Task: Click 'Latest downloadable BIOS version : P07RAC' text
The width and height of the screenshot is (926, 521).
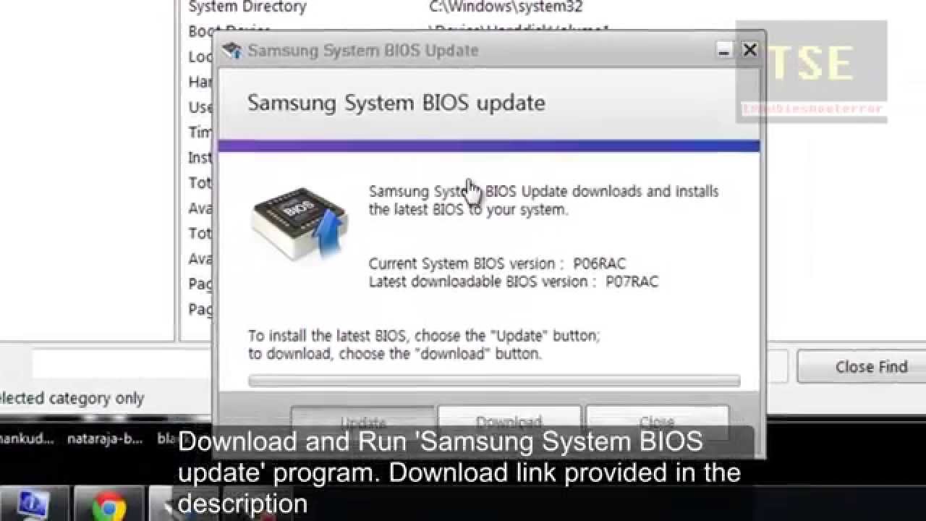Action: point(514,281)
